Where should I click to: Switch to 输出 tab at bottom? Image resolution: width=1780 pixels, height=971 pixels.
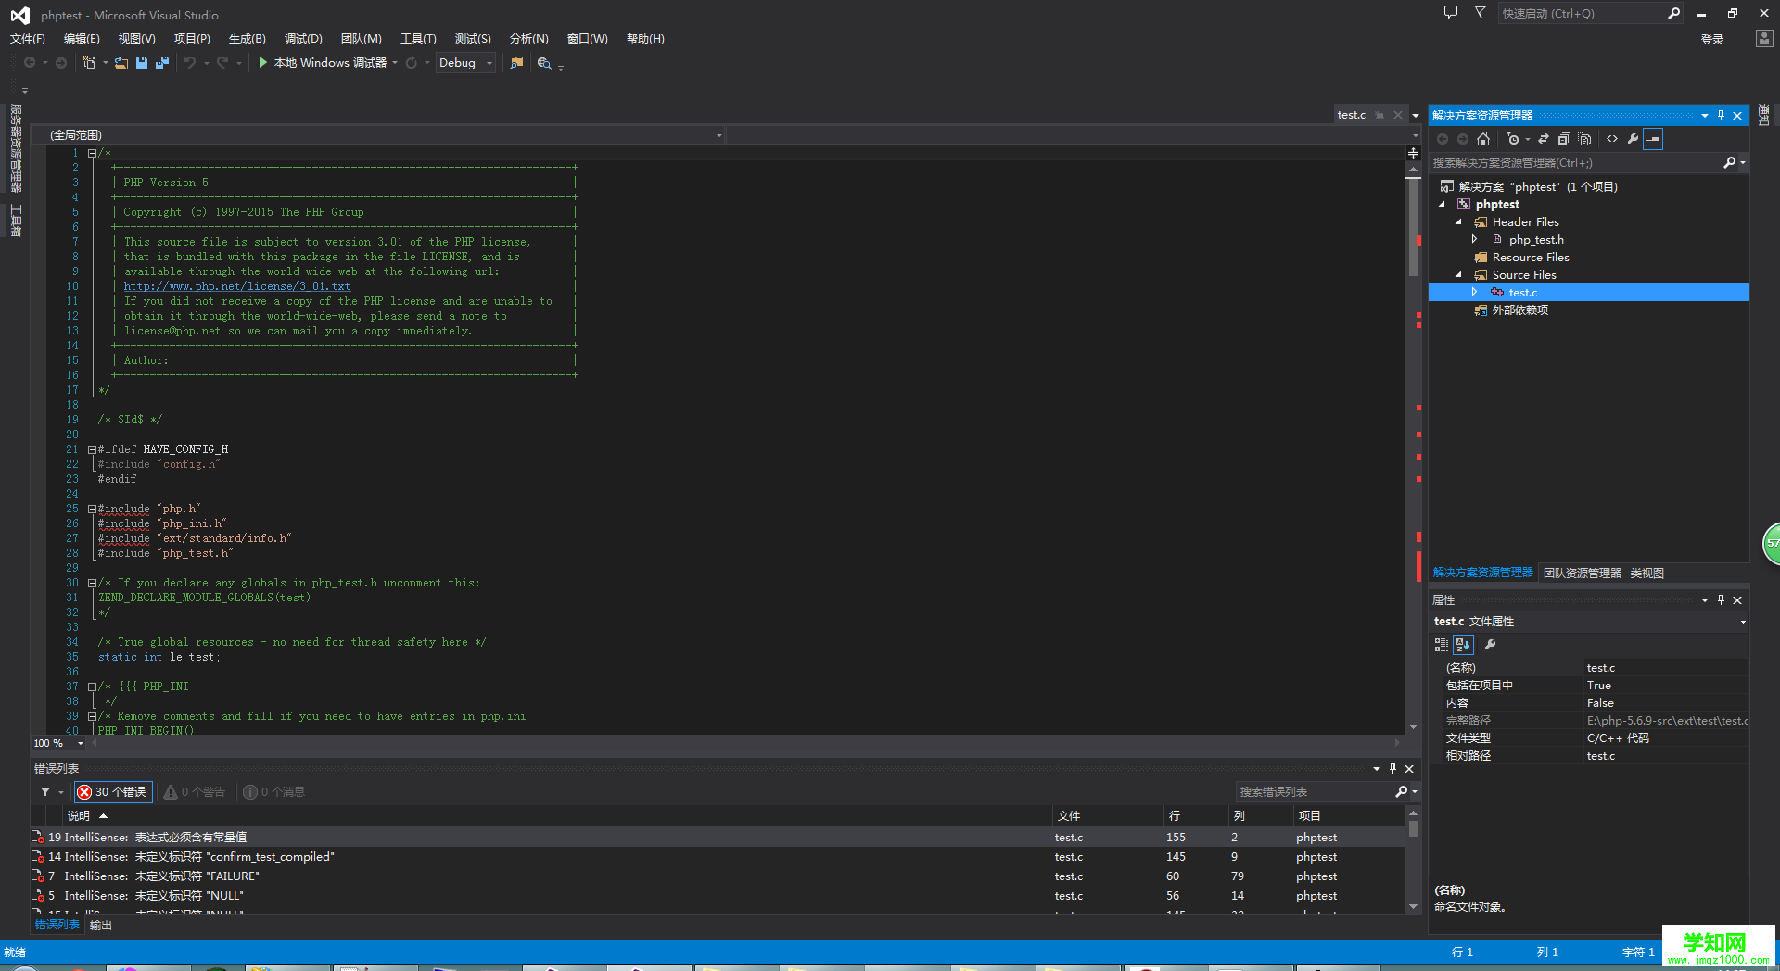point(101,926)
